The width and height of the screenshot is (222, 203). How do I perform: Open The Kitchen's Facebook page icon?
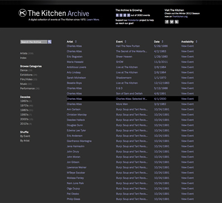point(167,22)
